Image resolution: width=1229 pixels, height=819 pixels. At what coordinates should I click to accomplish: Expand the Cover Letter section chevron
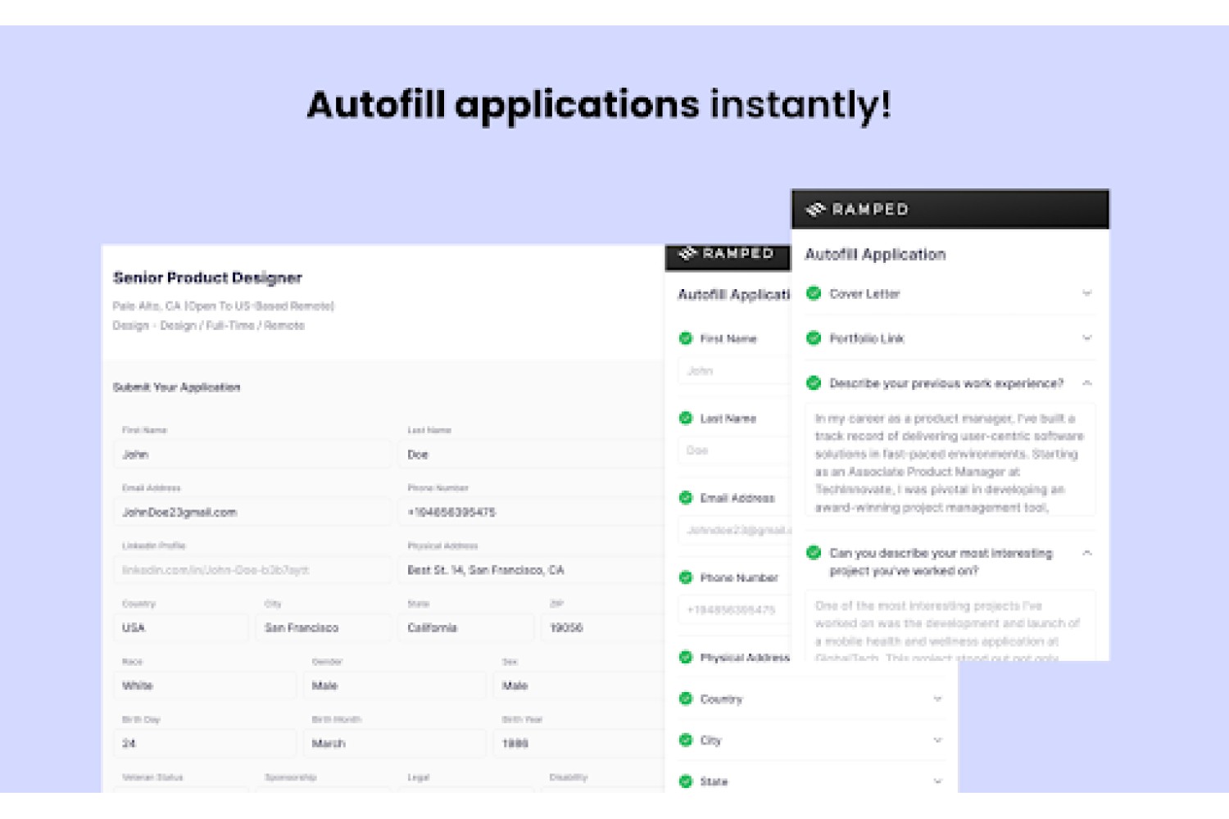pyautogui.click(x=1087, y=293)
